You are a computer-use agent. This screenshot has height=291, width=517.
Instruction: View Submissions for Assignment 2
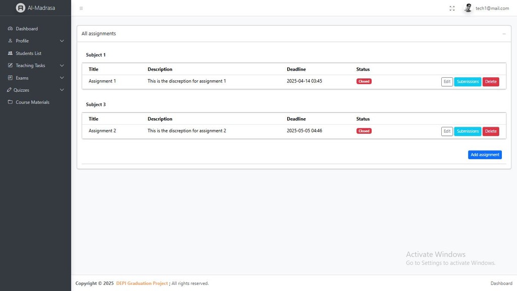468,131
